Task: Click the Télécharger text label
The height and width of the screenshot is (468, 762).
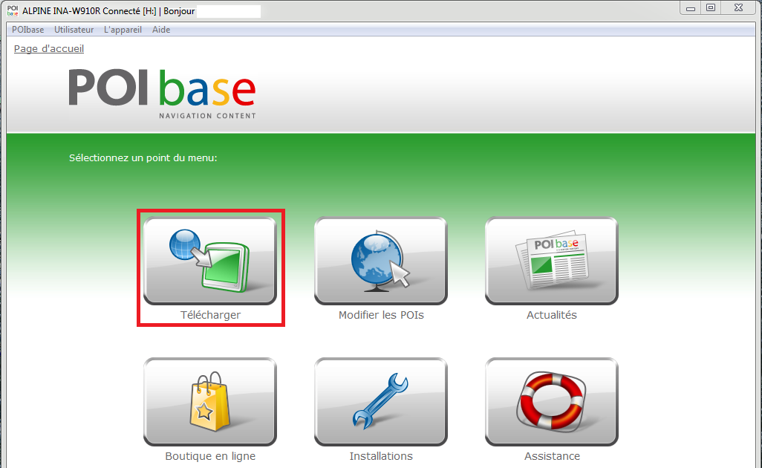Action: click(210, 315)
